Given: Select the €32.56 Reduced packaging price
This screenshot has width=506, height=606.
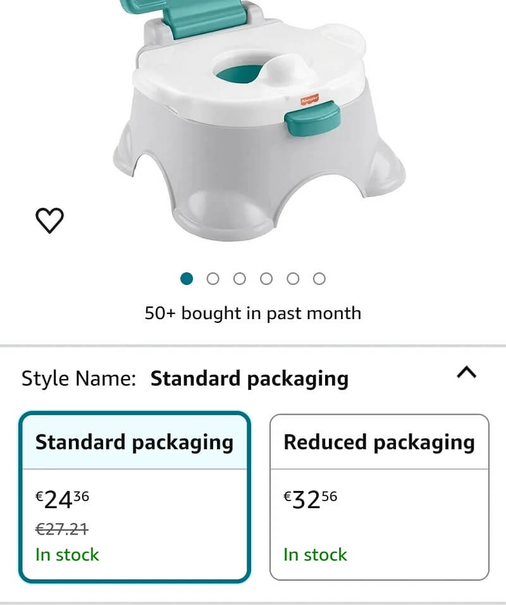Looking at the screenshot, I should [x=311, y=500].
